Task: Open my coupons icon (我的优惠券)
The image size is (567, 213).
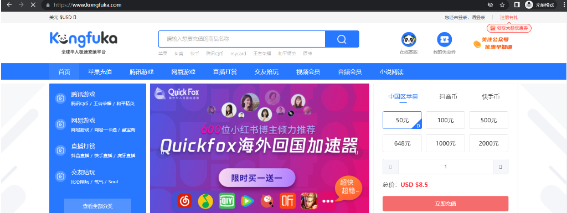Action: (x=445, y=39)
